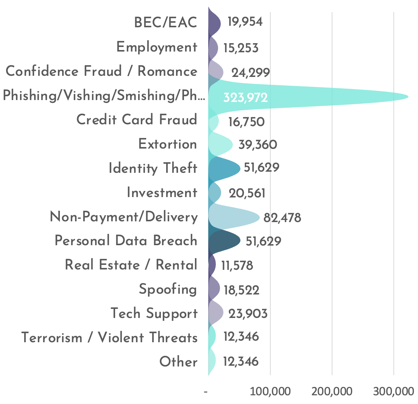Click the 200,000 axis tick label
418x404 pixels.
coord(332,391)
